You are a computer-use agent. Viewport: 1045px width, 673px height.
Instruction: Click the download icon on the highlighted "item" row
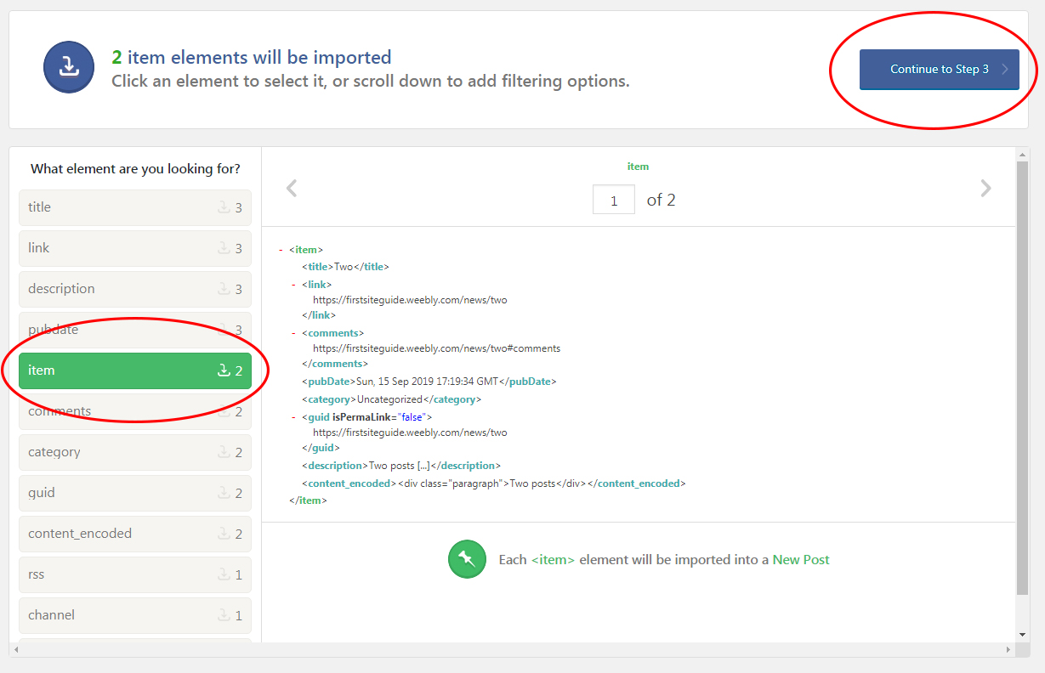[224, 370]
